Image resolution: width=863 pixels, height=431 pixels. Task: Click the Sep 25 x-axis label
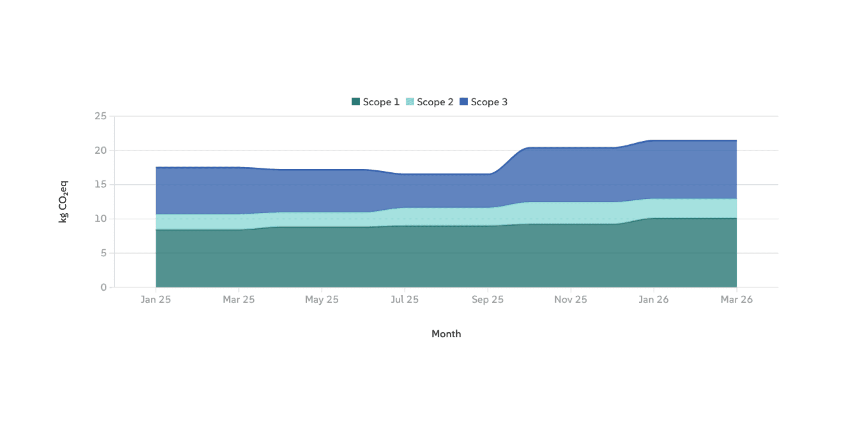pyautogui.click(x=487, y=299)
